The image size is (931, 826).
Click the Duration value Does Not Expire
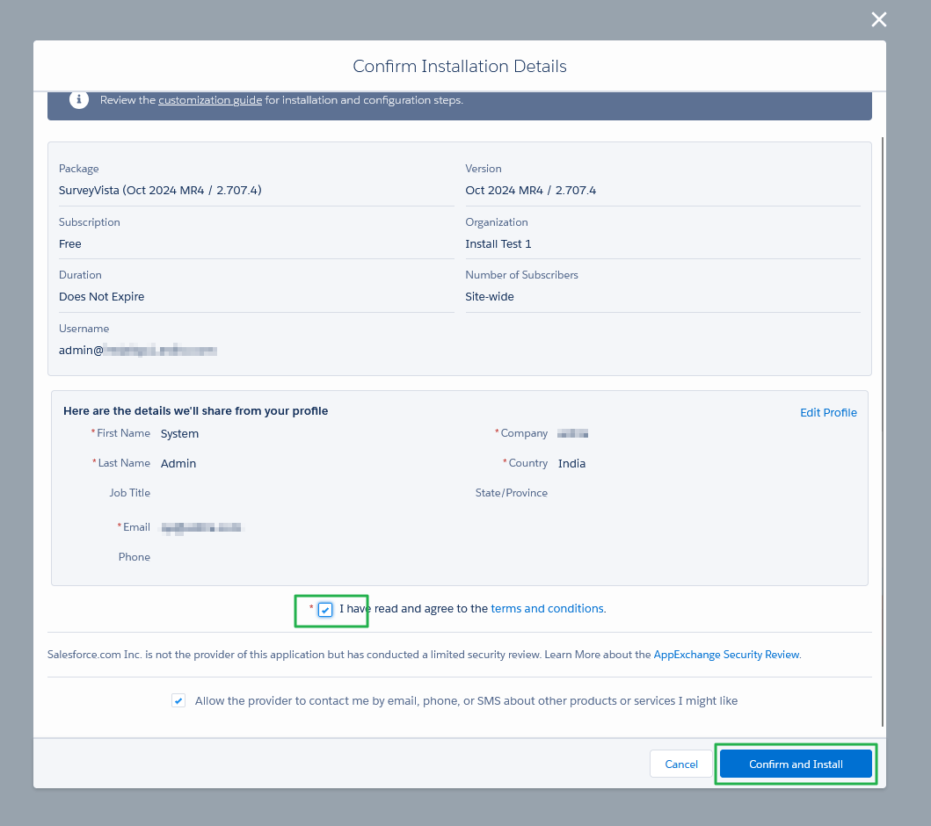pos(101,297)
